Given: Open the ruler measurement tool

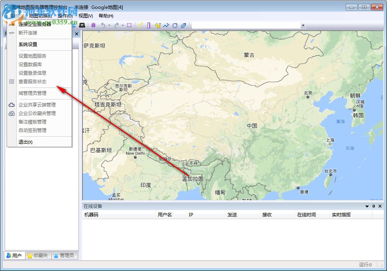Looking at the screenshot, I should pos(149,25).
